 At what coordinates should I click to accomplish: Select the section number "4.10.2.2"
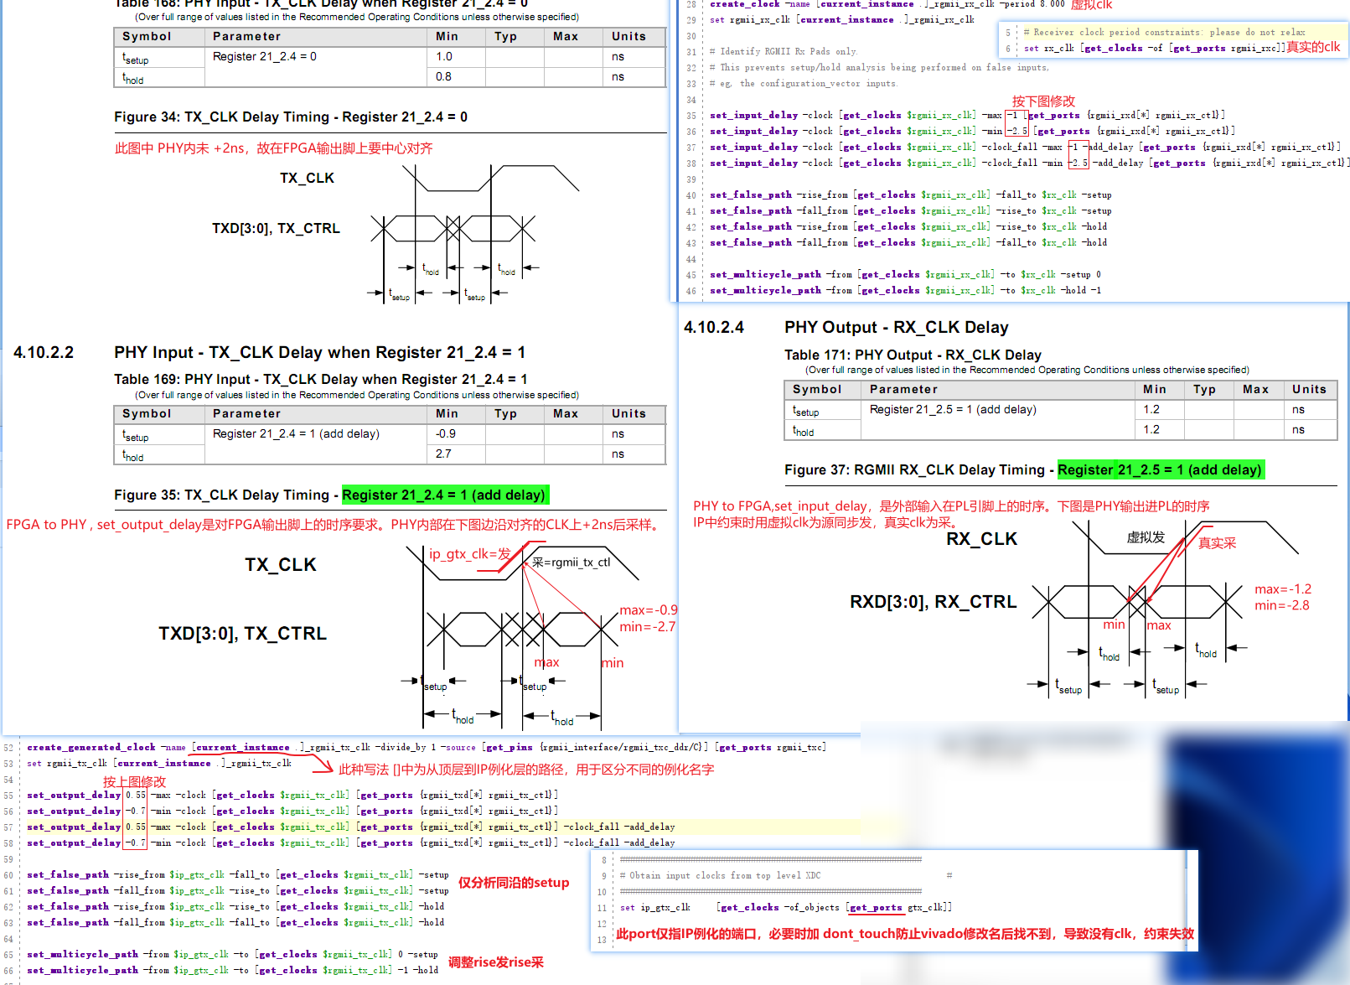point(44,353)
